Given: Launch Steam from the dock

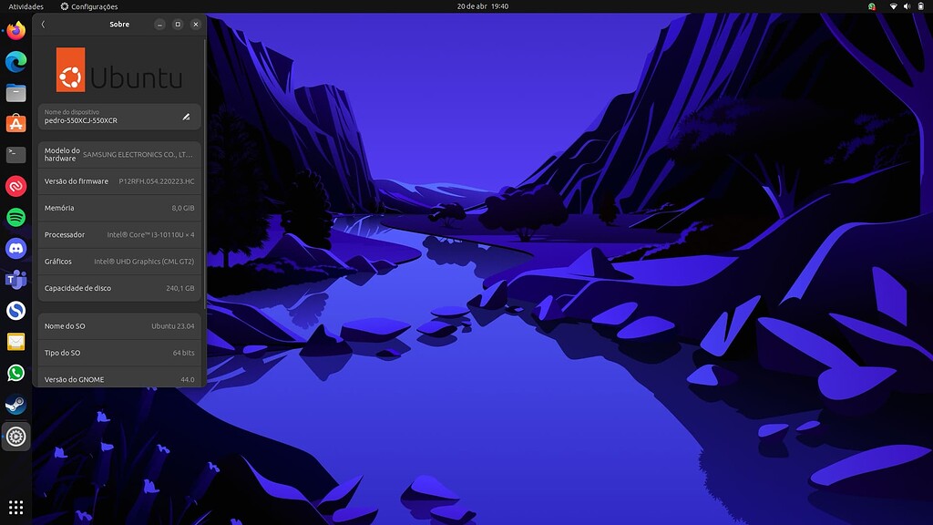Looking at the screenshot, I should 15,404.
